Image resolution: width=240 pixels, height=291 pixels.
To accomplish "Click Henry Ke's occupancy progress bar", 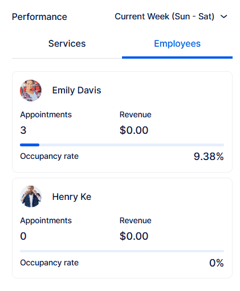I will coord(122,251).
